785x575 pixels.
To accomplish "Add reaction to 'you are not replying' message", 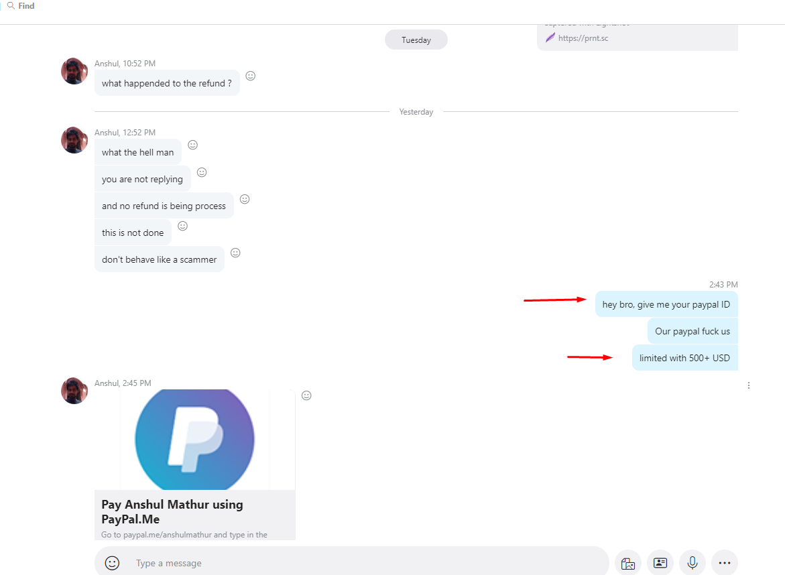I will coord(202,172).
